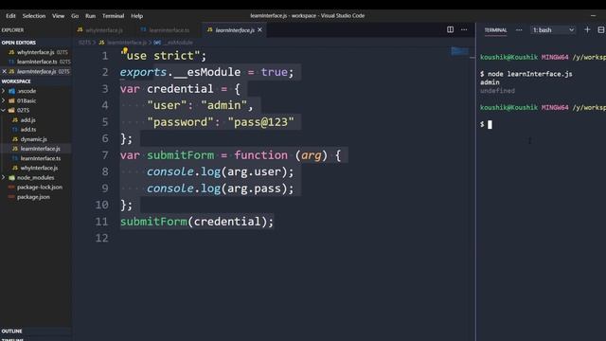
Task: Click the undefined output in terminal
Action: [497, 91]
